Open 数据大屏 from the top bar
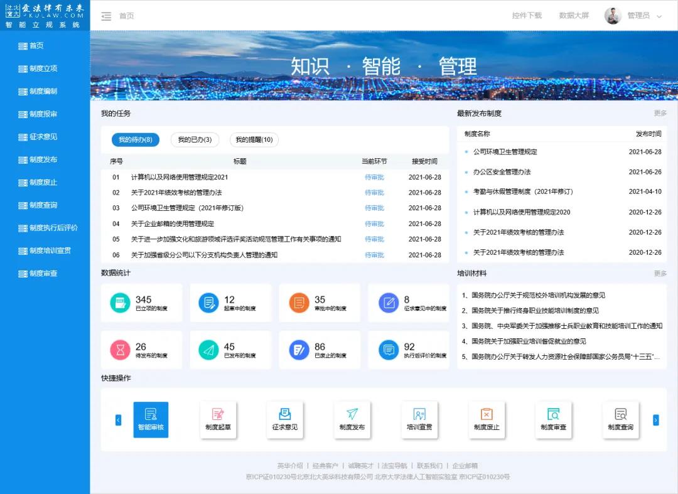 574,16
